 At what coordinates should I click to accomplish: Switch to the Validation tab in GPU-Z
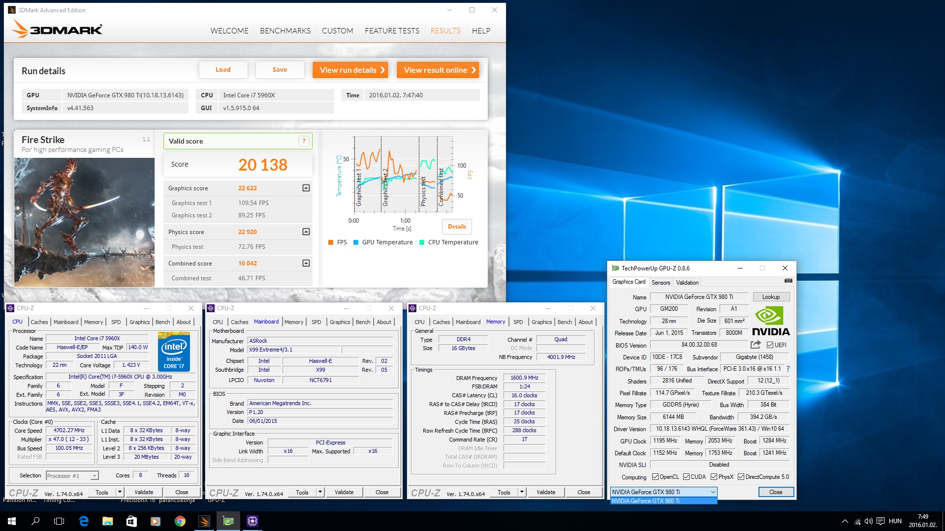687,283
